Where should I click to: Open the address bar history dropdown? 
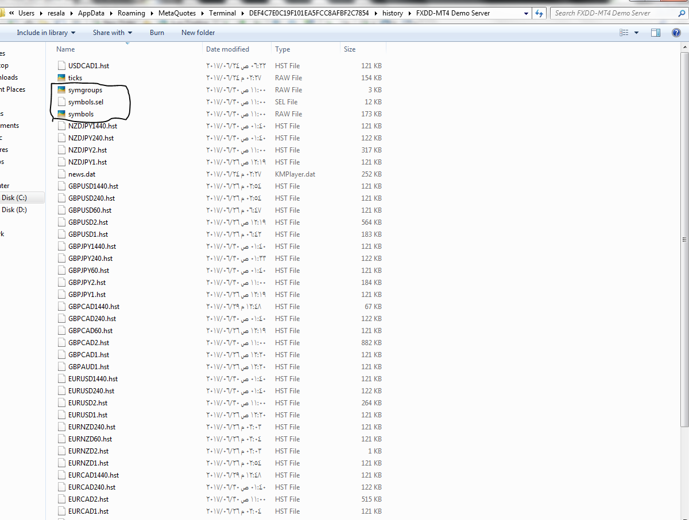pyautogui.click(x=527, y=13)
